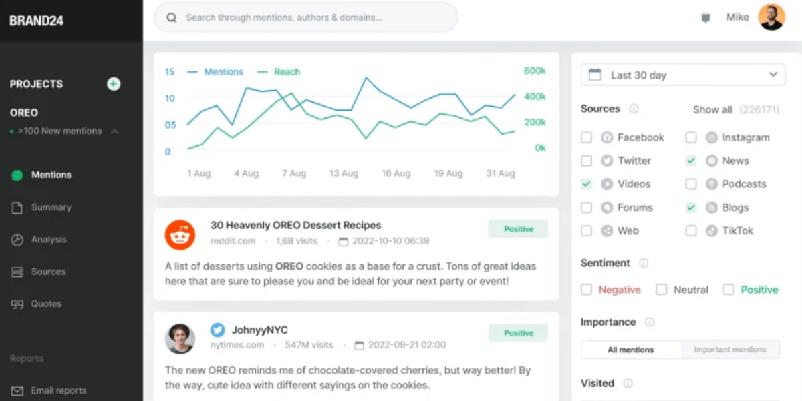Image resolution: width=802 pixels, height=401 pixels.
Task: Click the Reddit icon on the dessert recipes mention
Action: click(180, 234)
